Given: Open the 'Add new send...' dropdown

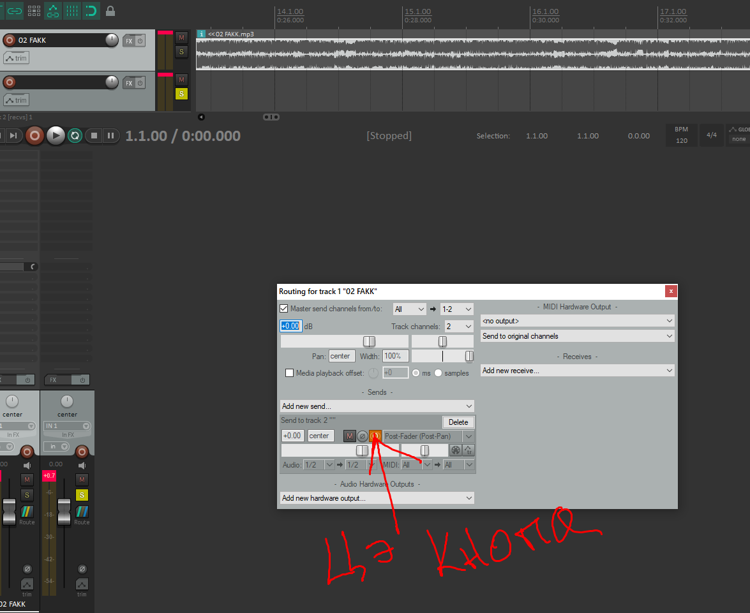Looking at the screenshot, I should (x=377, y=406).
